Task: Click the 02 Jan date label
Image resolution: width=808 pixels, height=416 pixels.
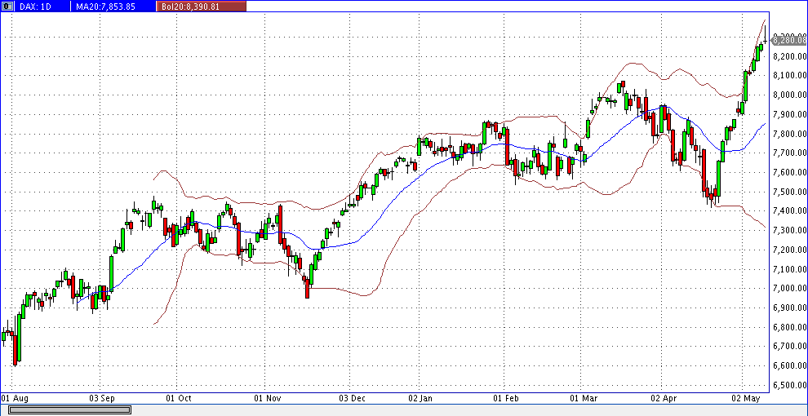Action: 420,398
